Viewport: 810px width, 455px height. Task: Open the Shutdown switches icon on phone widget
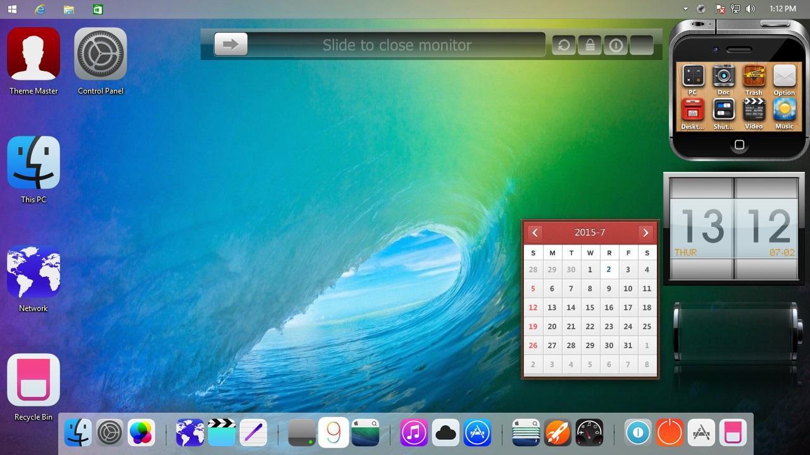coord(723,110)
